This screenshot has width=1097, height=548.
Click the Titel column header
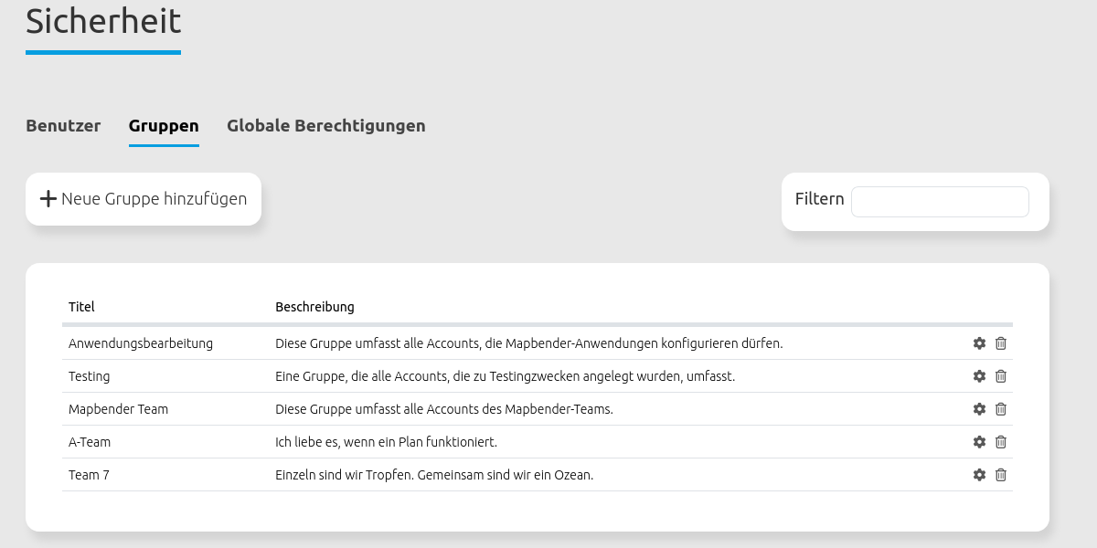coord(81,307)
